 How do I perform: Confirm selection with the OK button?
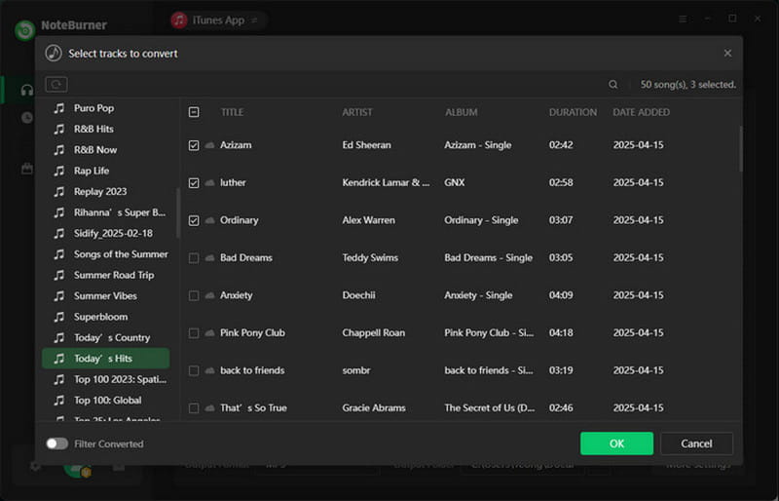pyautogui.click(x=616, y=443)
